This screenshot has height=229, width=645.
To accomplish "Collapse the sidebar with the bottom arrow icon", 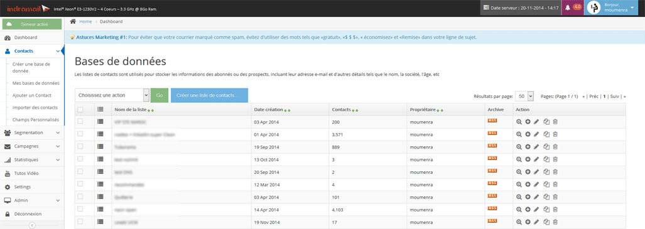I will click(x=32, y=225).
